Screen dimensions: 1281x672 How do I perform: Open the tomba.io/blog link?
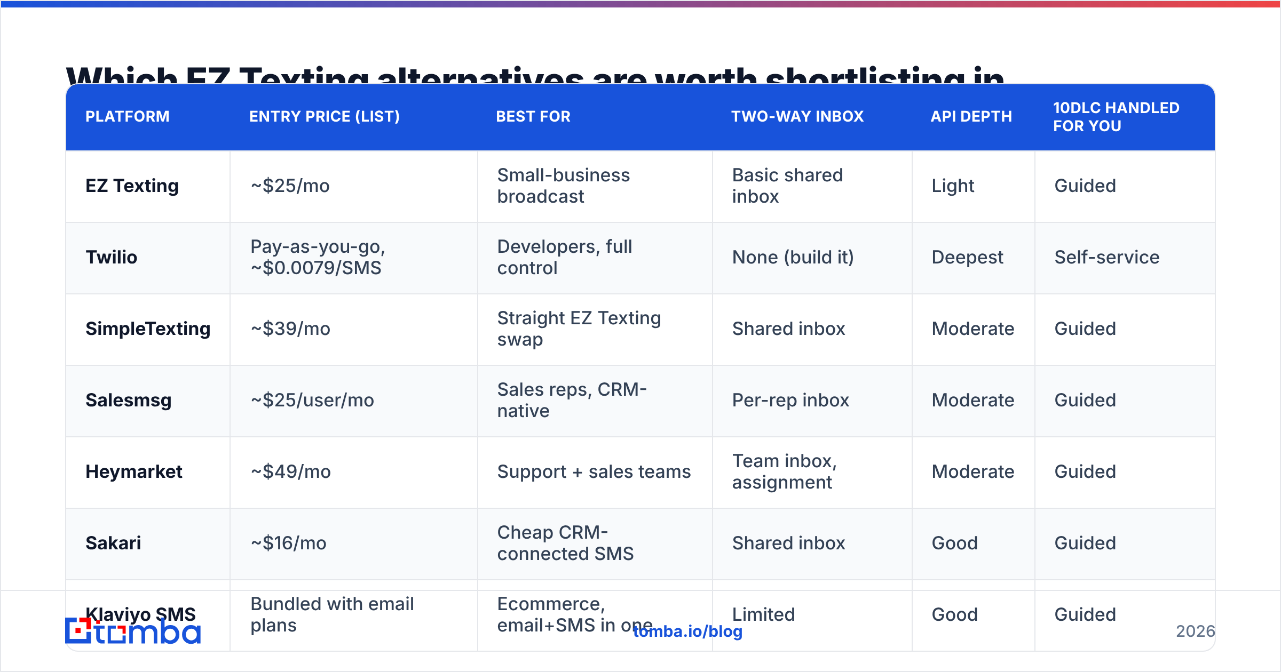pyautogui.click(x=687, y=631)
